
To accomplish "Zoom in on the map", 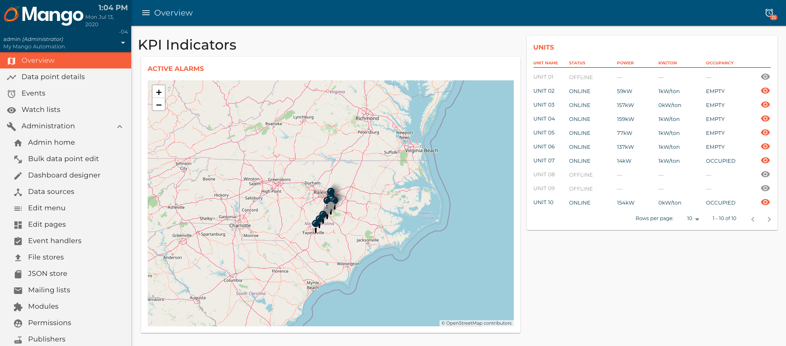I will tap(159, 92).
